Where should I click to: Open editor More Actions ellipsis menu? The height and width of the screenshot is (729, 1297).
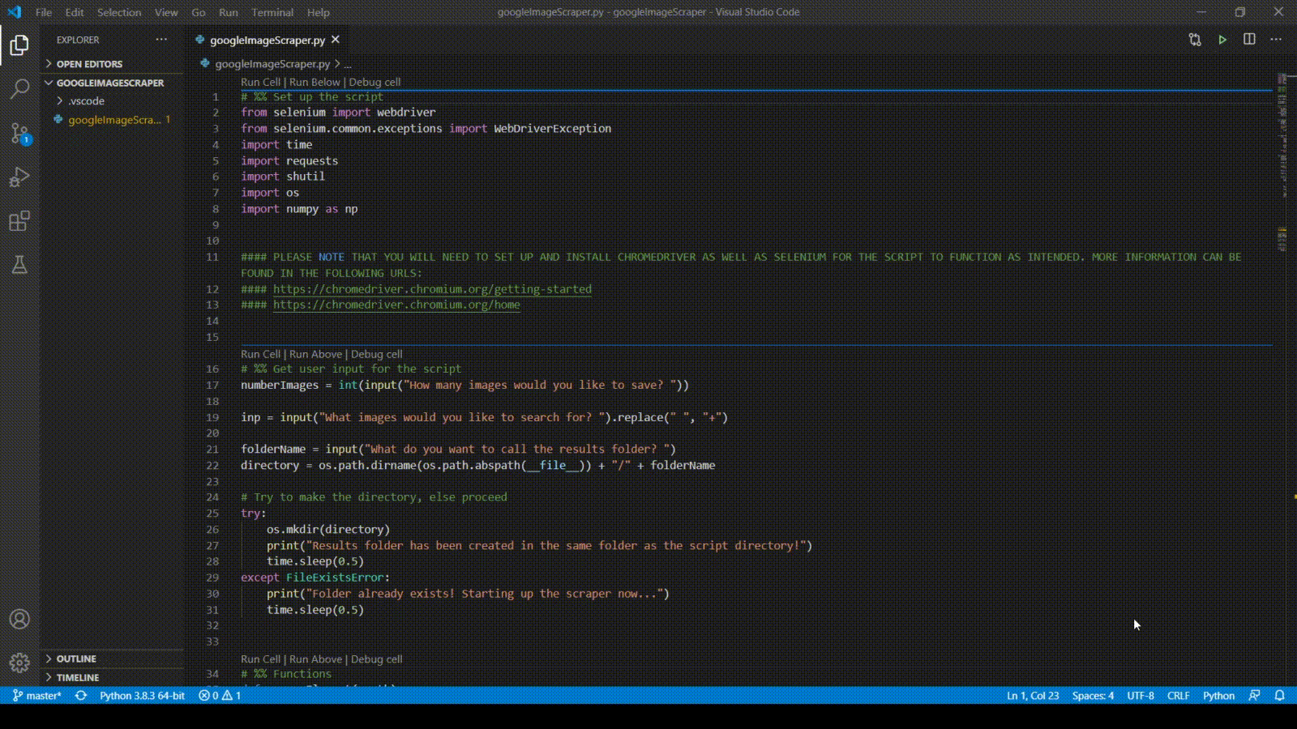pyautogui.click(x=1276, y=40)
